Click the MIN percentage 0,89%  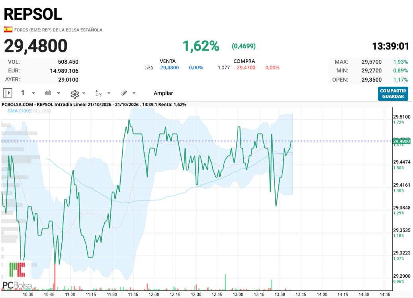coord(400,70)
